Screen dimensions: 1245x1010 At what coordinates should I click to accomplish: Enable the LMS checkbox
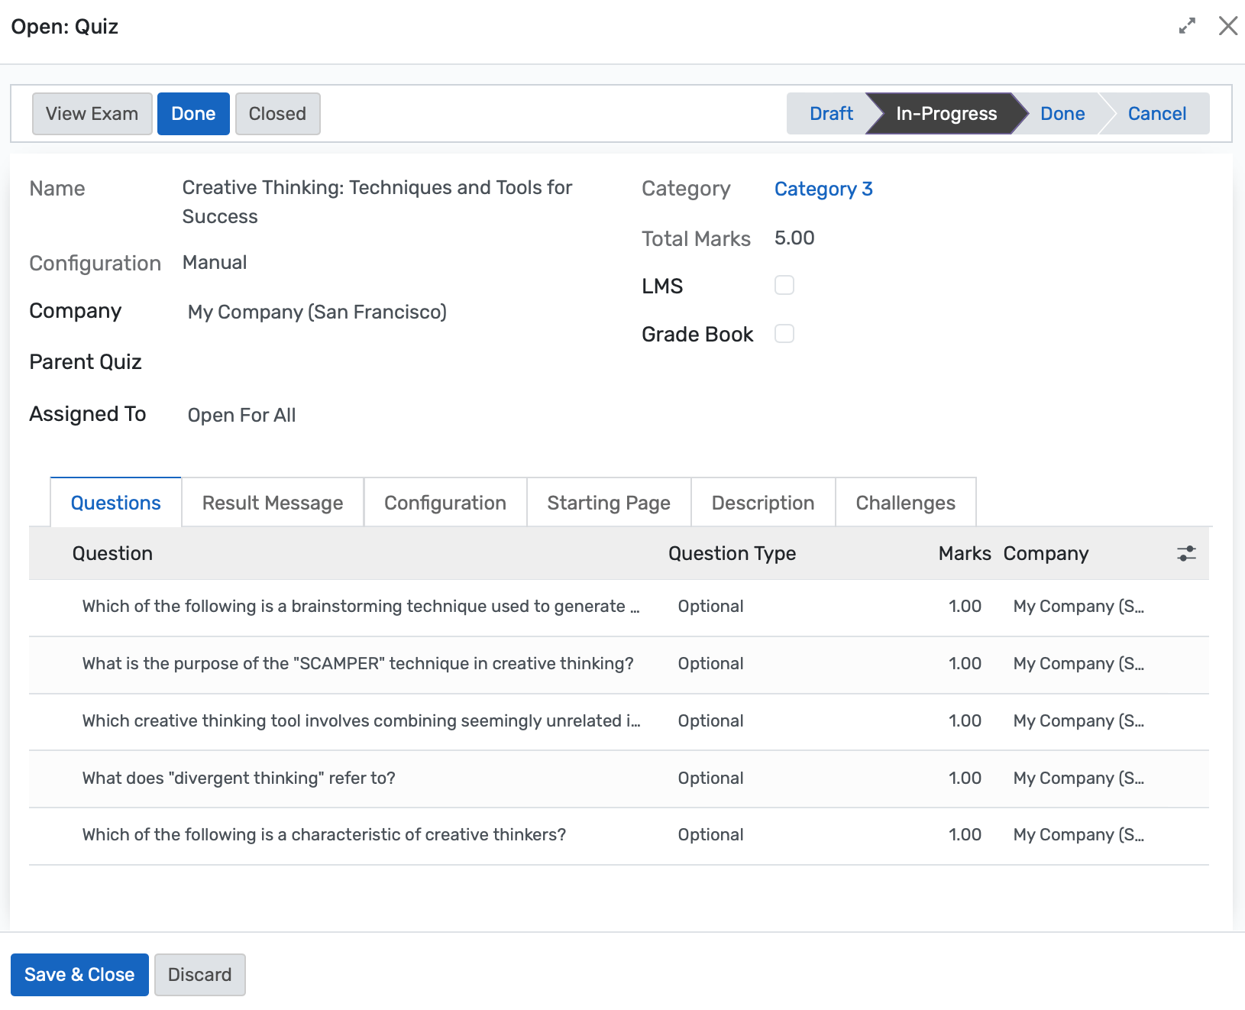coord(784,285)
